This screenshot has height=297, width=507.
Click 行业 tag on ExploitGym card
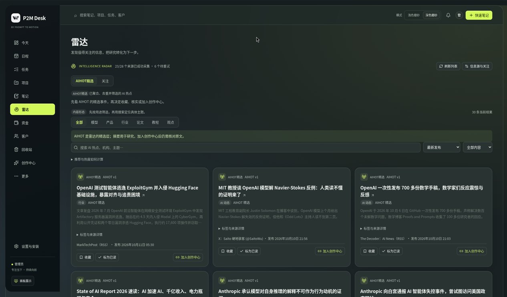point(80,203)
